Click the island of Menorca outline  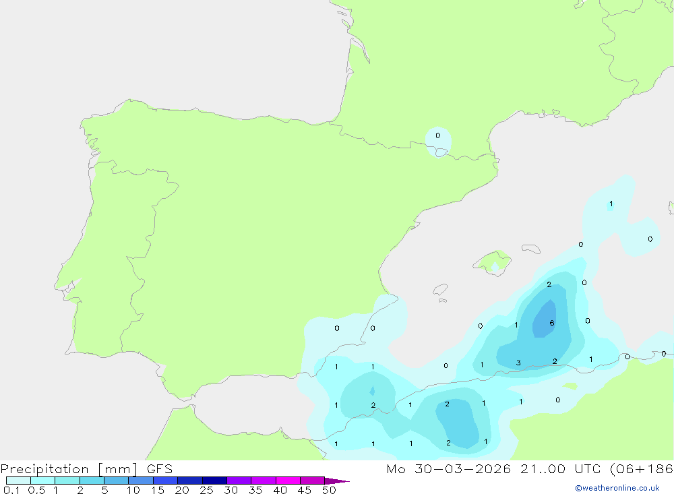(531, 249)
